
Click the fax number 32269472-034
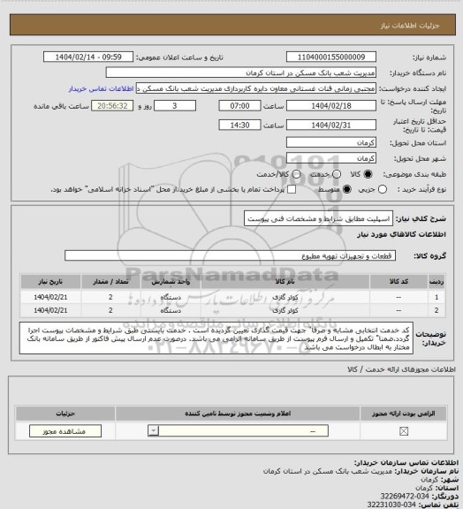tap(405, 497)
